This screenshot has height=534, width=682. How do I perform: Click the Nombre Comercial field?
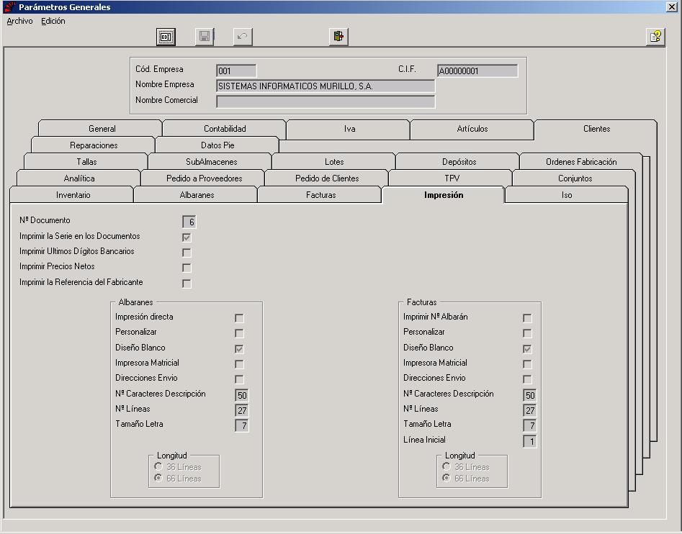326,101
